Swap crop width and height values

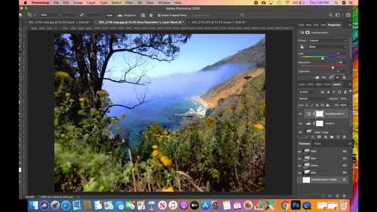click(x=82, y=15)
